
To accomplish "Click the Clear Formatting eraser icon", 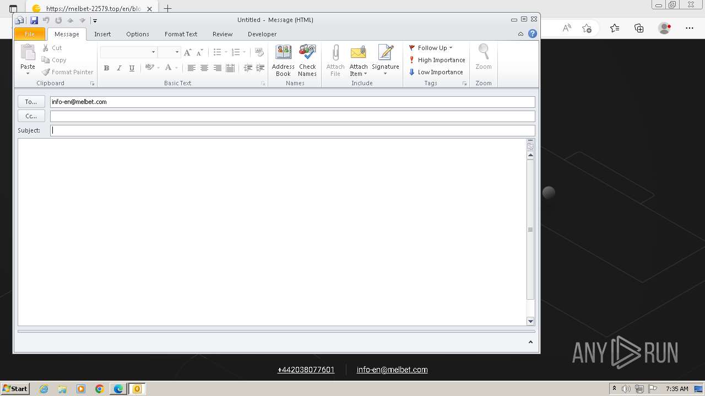I will pos(259,52).
